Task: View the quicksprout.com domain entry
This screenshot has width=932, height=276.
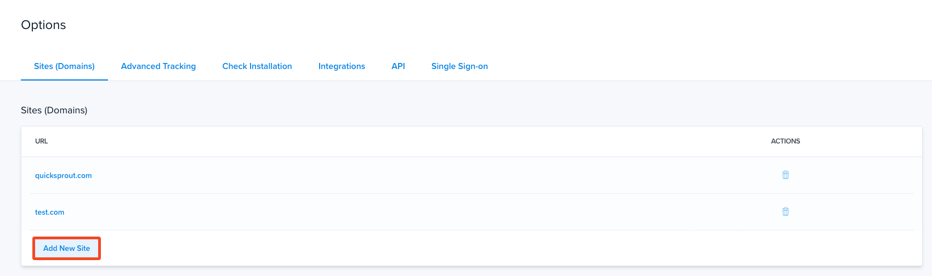Action: pyautogui.click(x=64, y=176)
